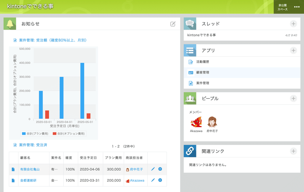Click the 合計(プラン費用) blue legend swatch

tap(24, 134)
